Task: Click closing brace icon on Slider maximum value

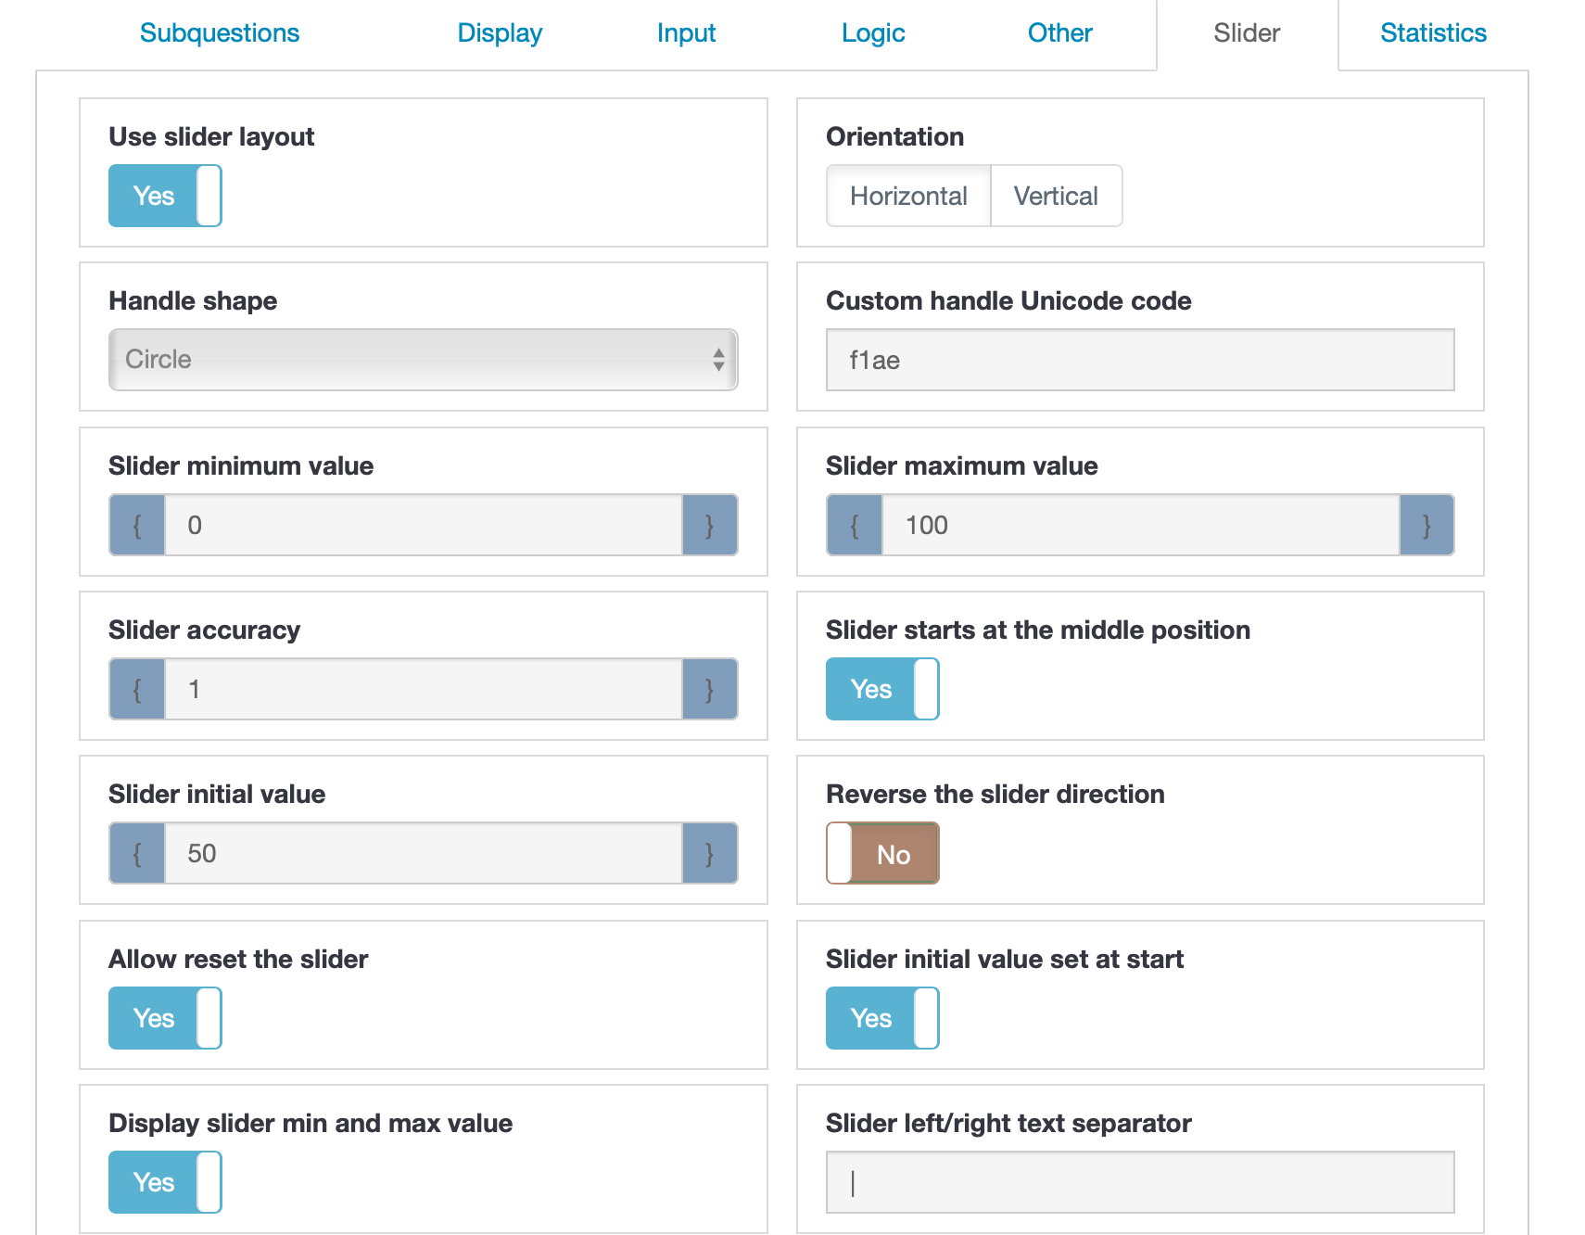Action: [1426, 526]
